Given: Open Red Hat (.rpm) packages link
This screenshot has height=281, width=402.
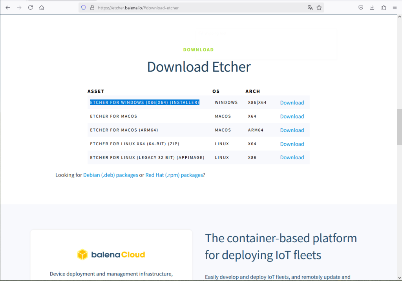Looking at the screenshot, I should (x=174, y=175).
